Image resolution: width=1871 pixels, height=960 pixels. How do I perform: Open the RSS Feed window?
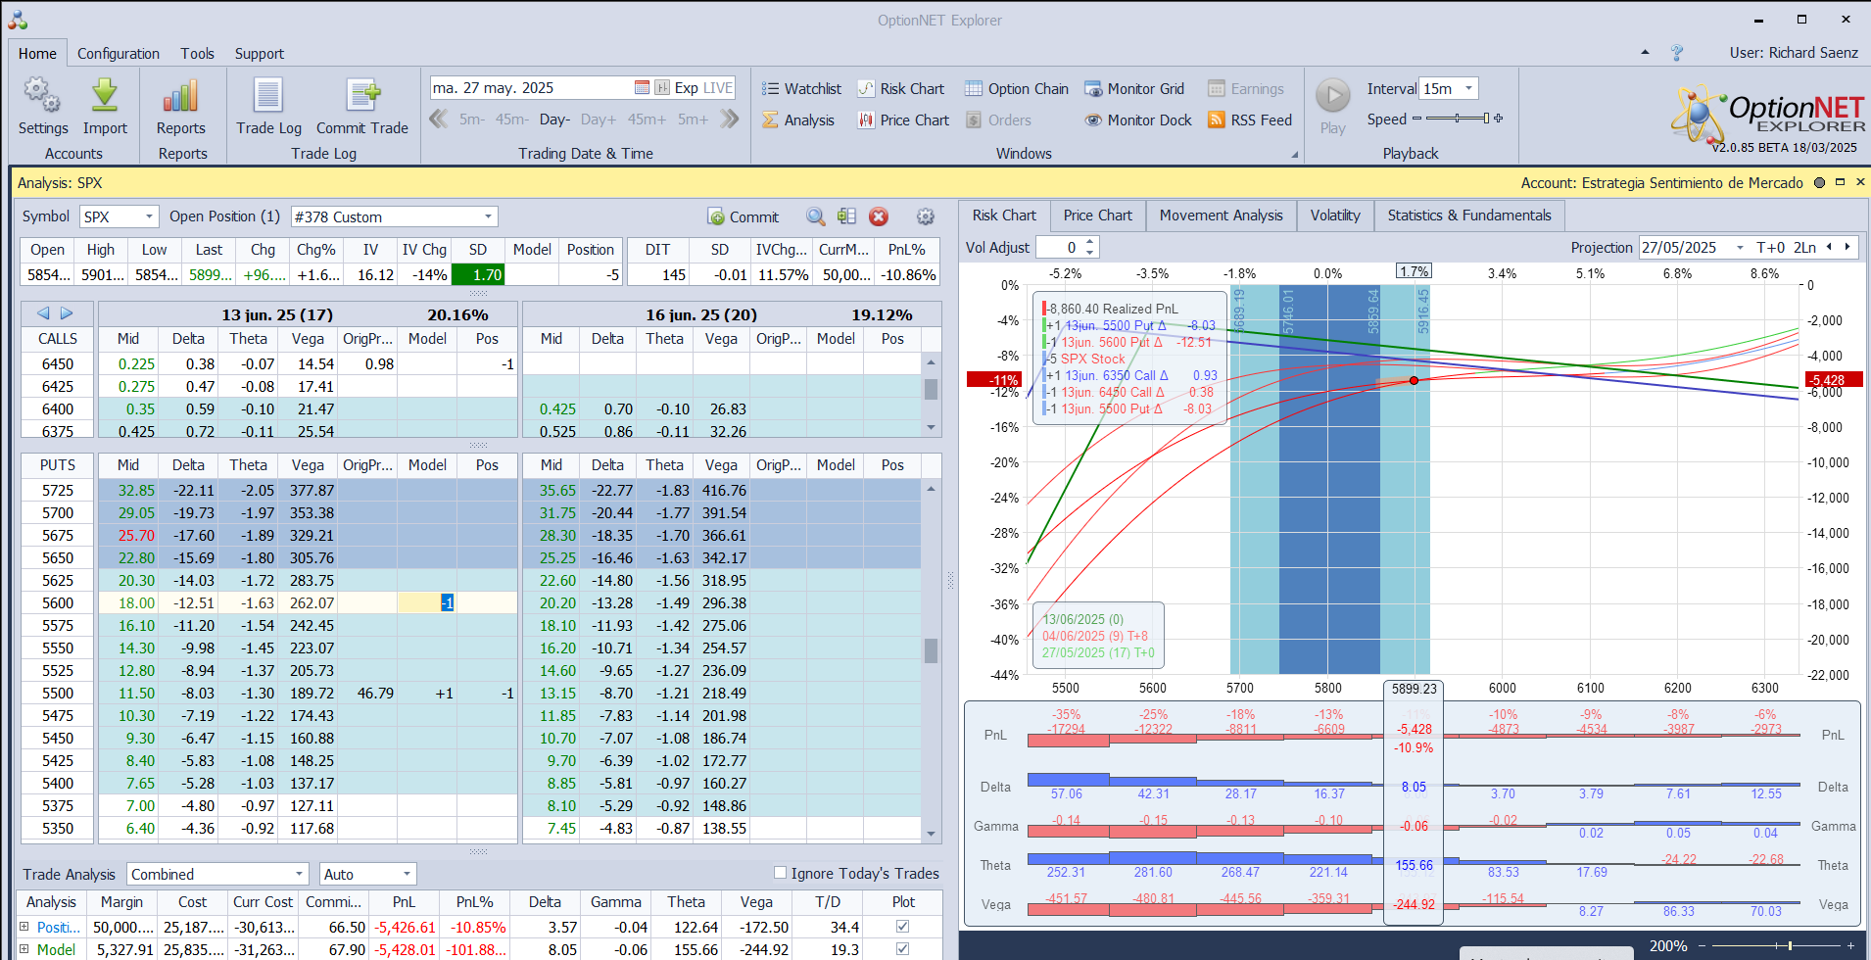[1250, 120]
